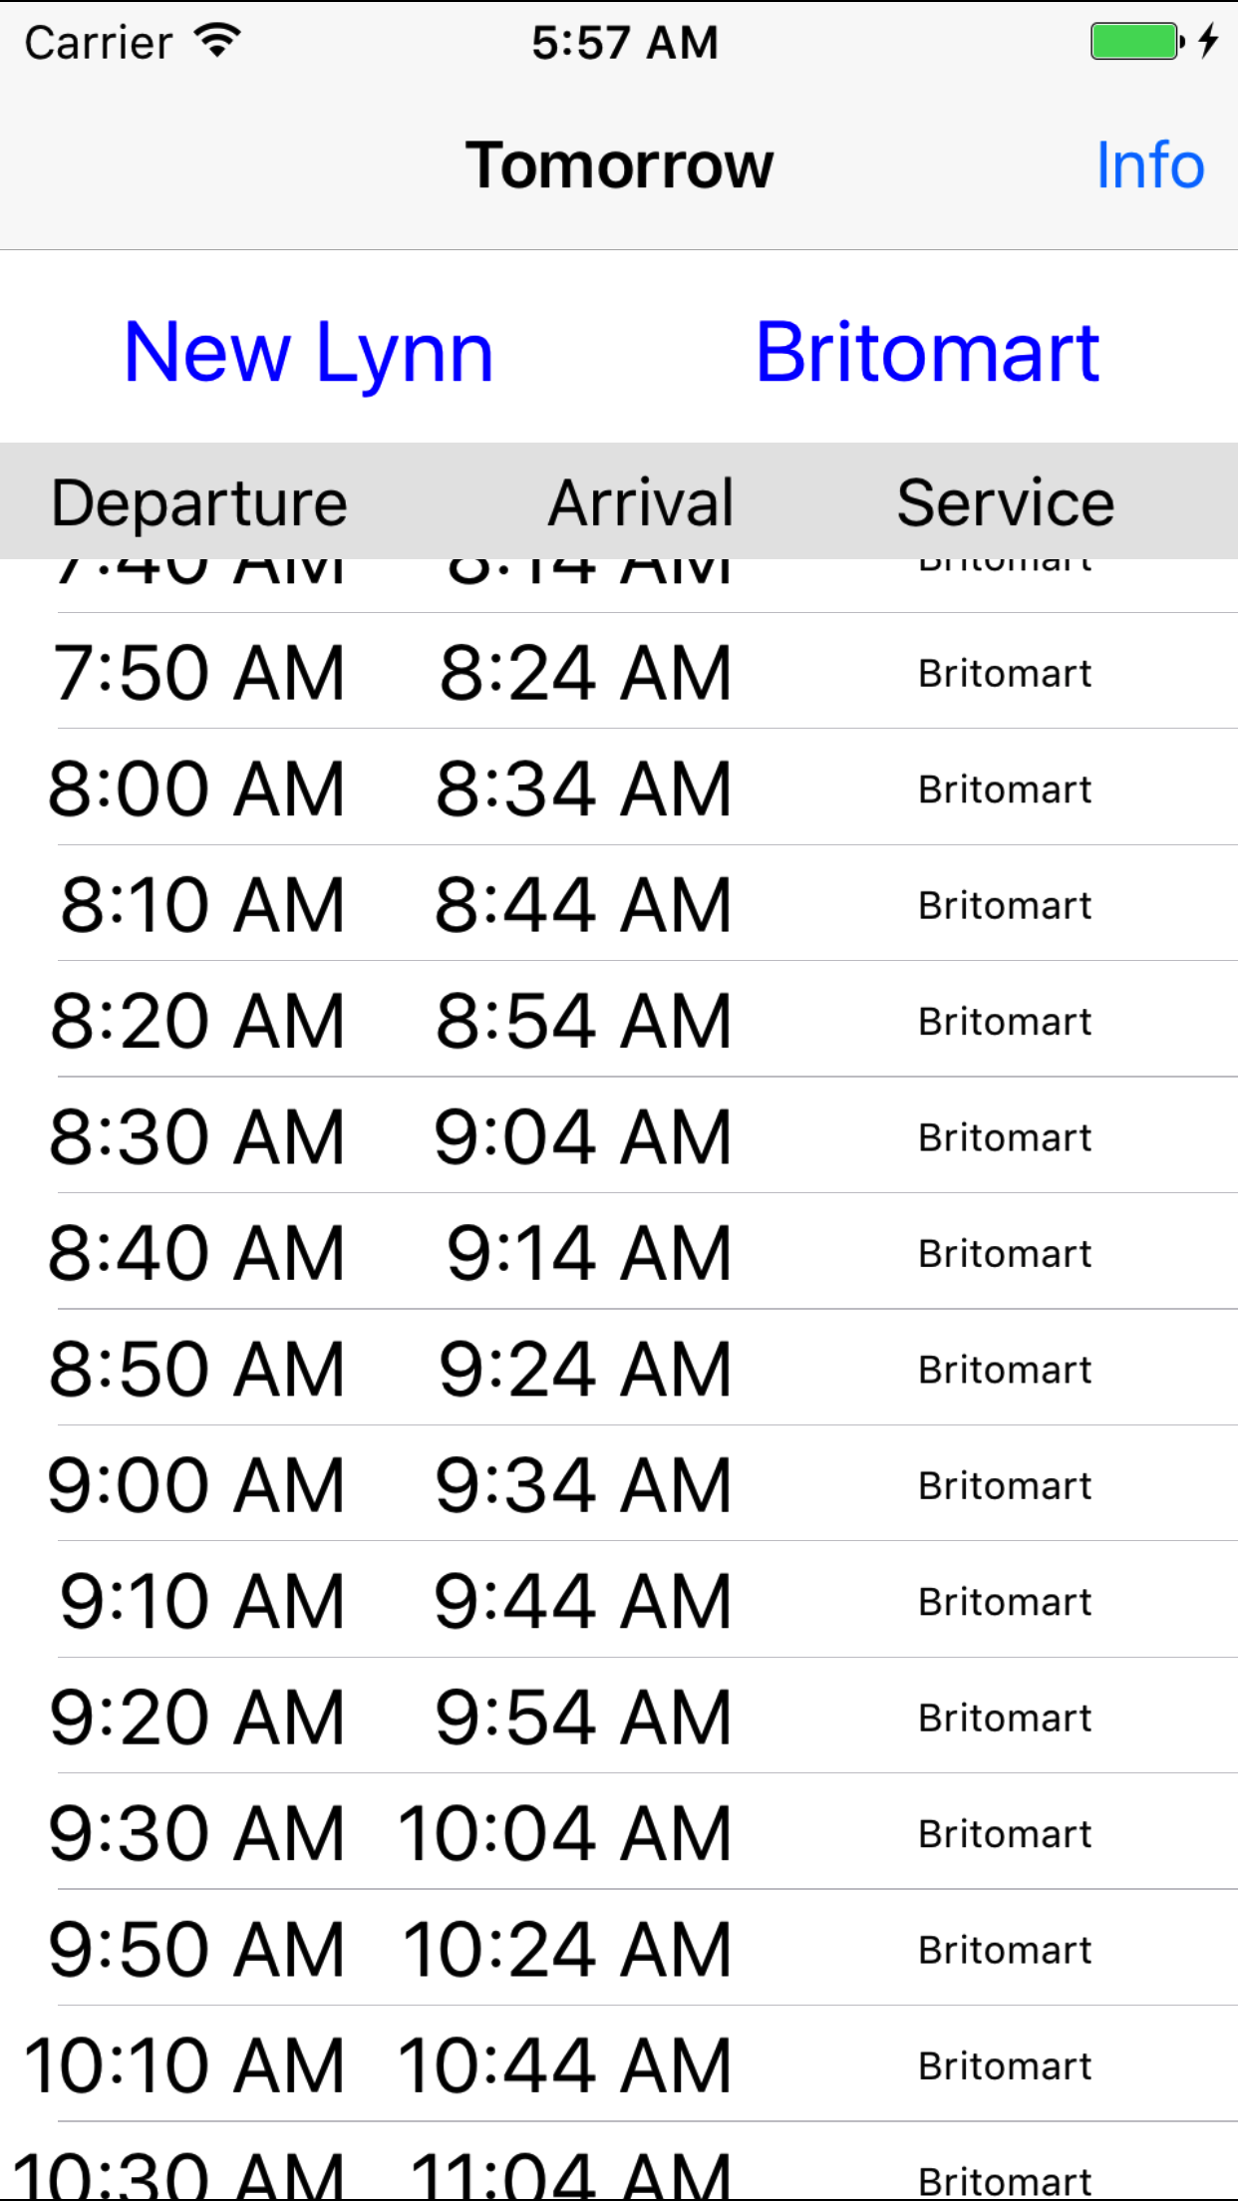Tap the green battery icon
Image resolution: width=1238 pixels, height=2201 pixels.
(x=1135, y=42)
